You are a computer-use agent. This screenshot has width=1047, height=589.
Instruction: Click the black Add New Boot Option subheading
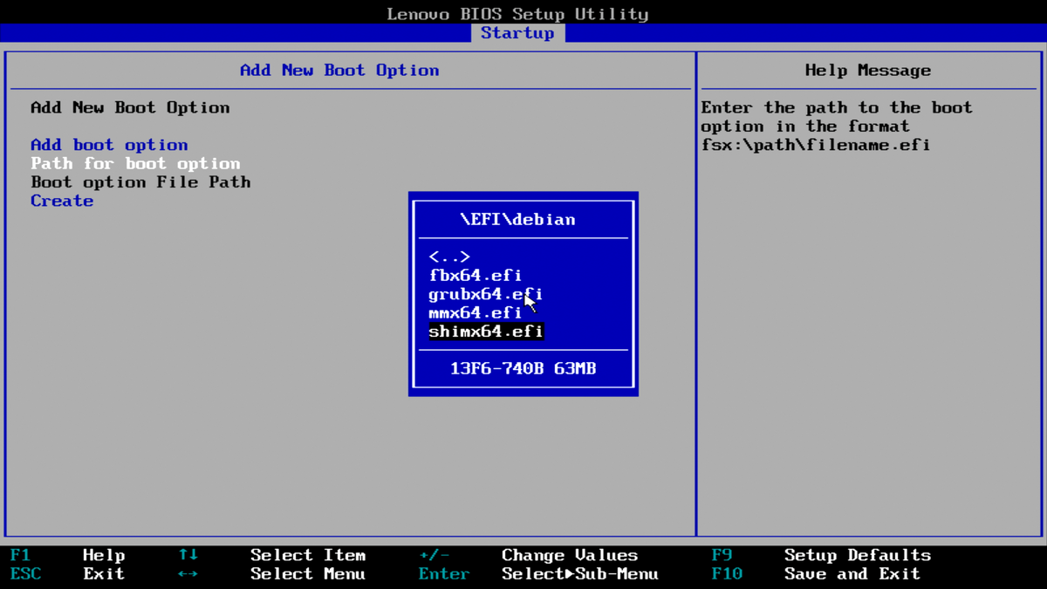(130, 108)
